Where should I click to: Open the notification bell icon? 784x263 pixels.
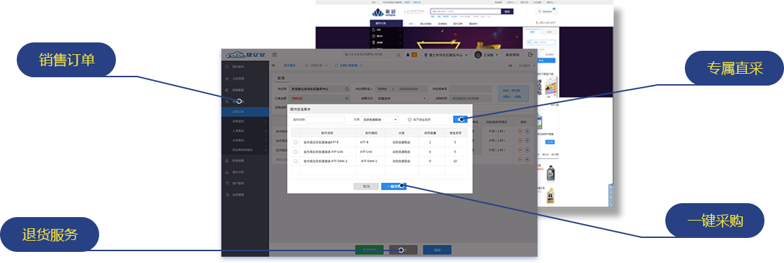tap(408, 55)
